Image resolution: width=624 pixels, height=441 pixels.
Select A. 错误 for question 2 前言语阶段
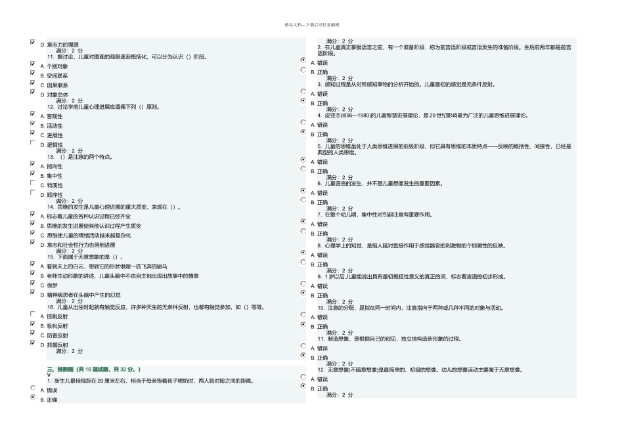[303, 60]
